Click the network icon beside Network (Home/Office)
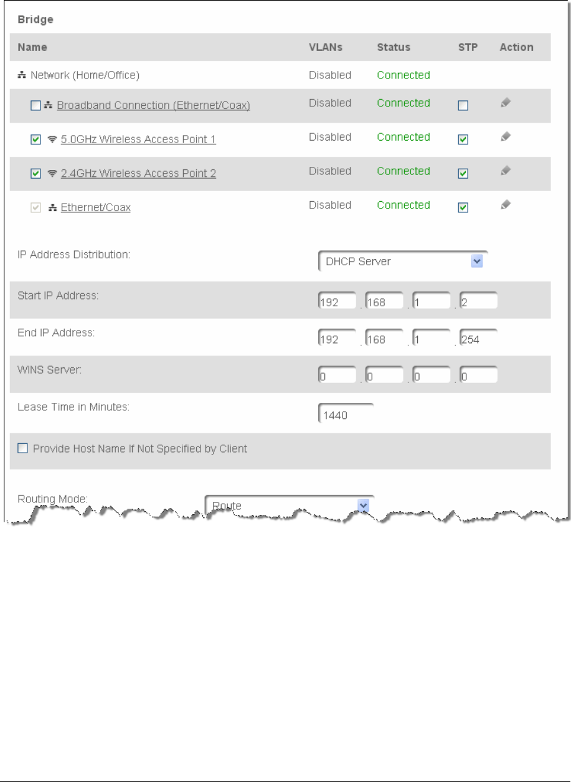The image size is (571, 782). 22,75
